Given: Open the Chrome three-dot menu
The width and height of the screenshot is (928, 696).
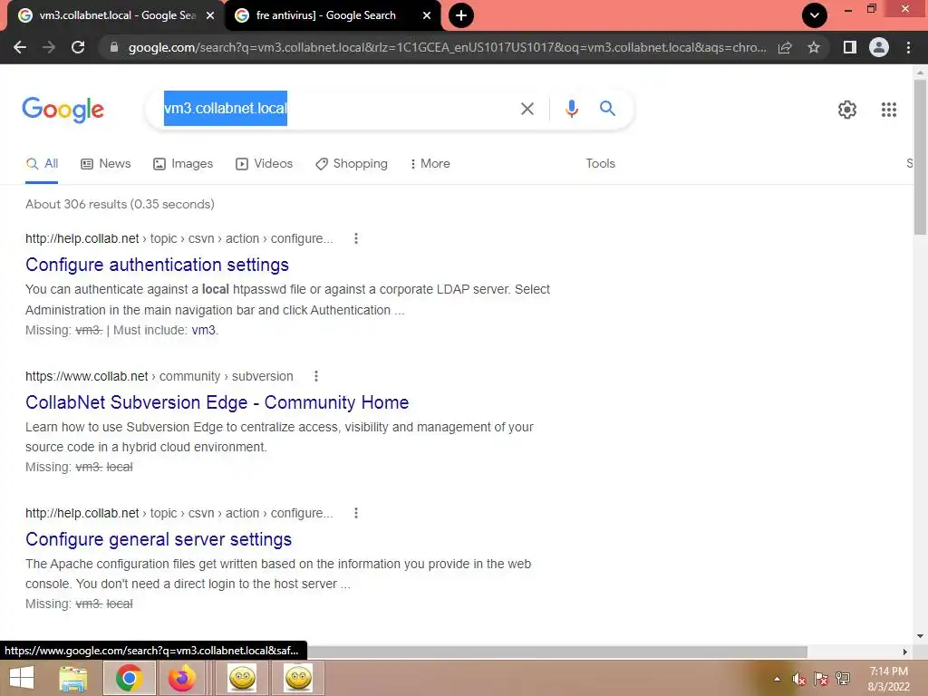Looking at the screenshot, I should [908, 47].
